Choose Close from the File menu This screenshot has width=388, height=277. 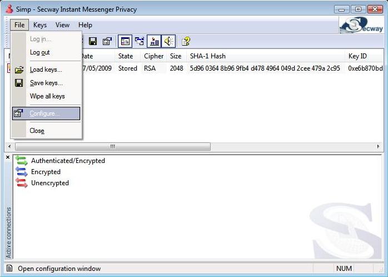47,131
